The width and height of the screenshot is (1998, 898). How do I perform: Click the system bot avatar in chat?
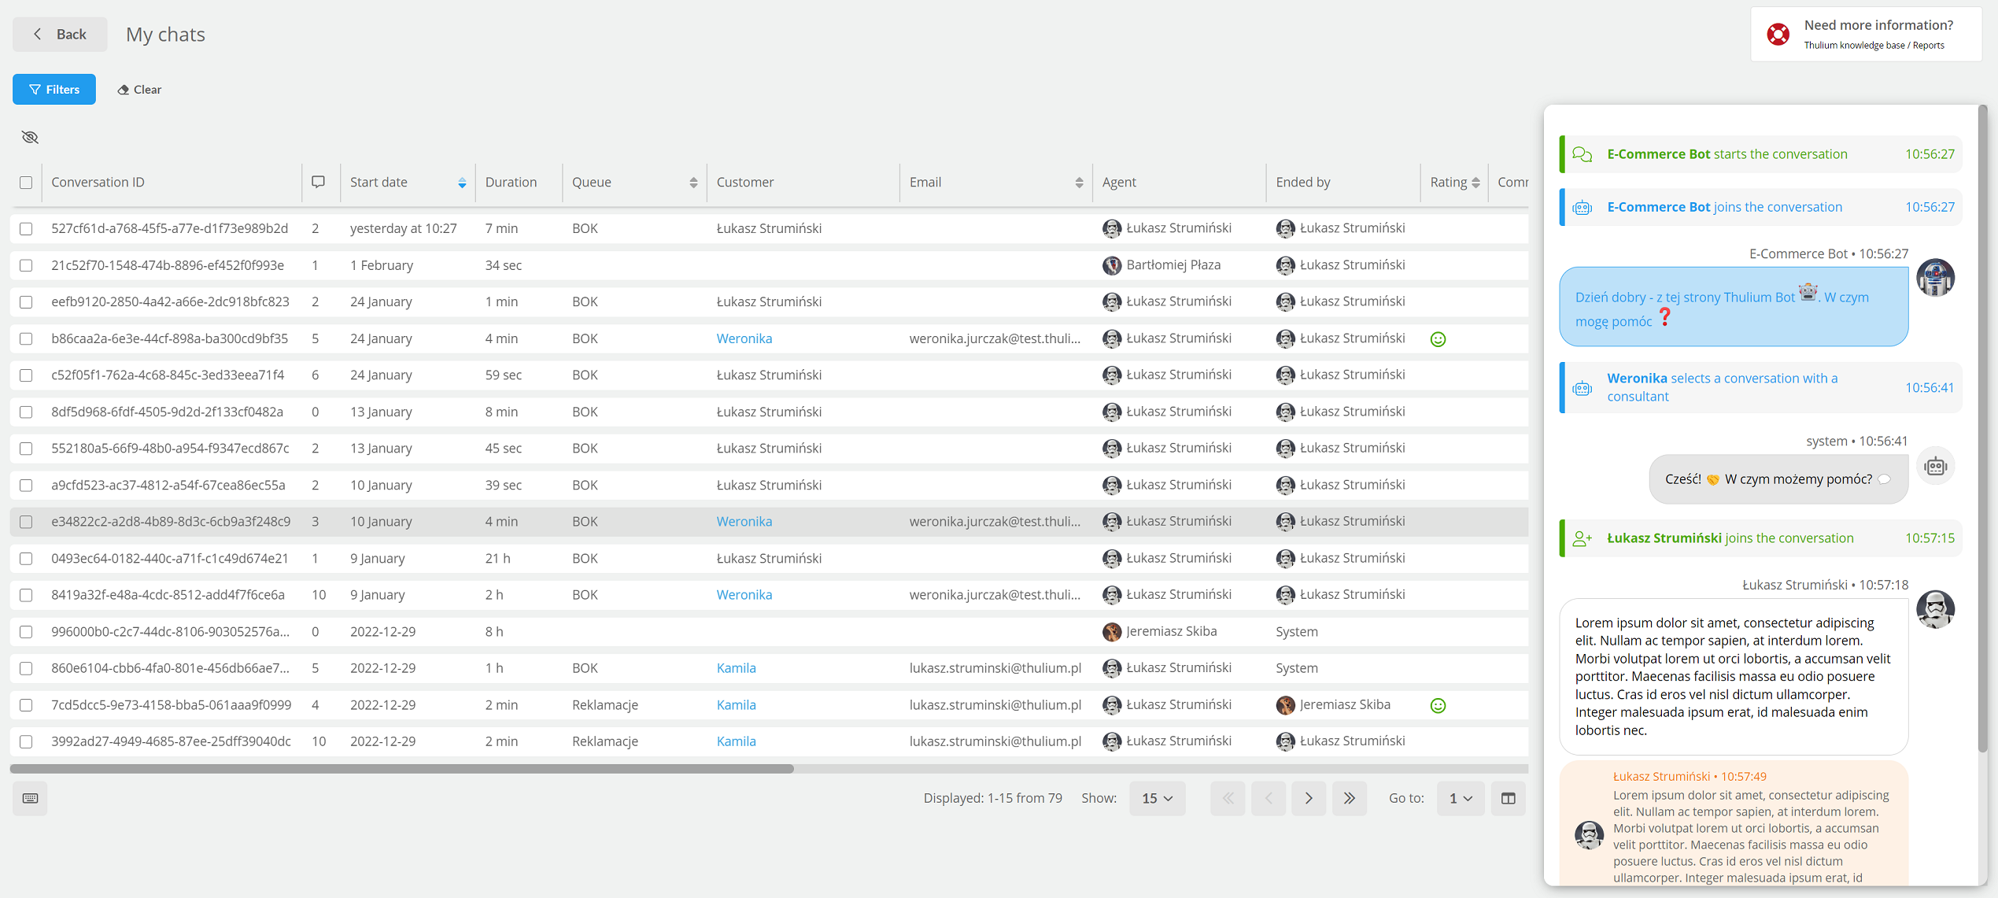(x=1935, y=467)
